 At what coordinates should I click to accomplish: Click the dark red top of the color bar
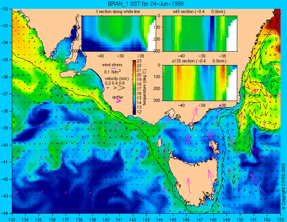point(134,62)
